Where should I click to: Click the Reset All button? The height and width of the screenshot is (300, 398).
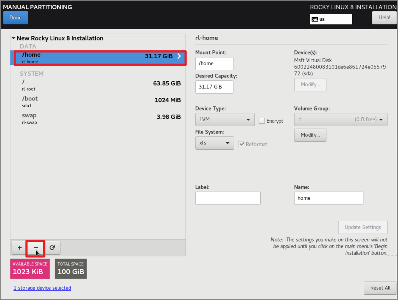[380, 288]
